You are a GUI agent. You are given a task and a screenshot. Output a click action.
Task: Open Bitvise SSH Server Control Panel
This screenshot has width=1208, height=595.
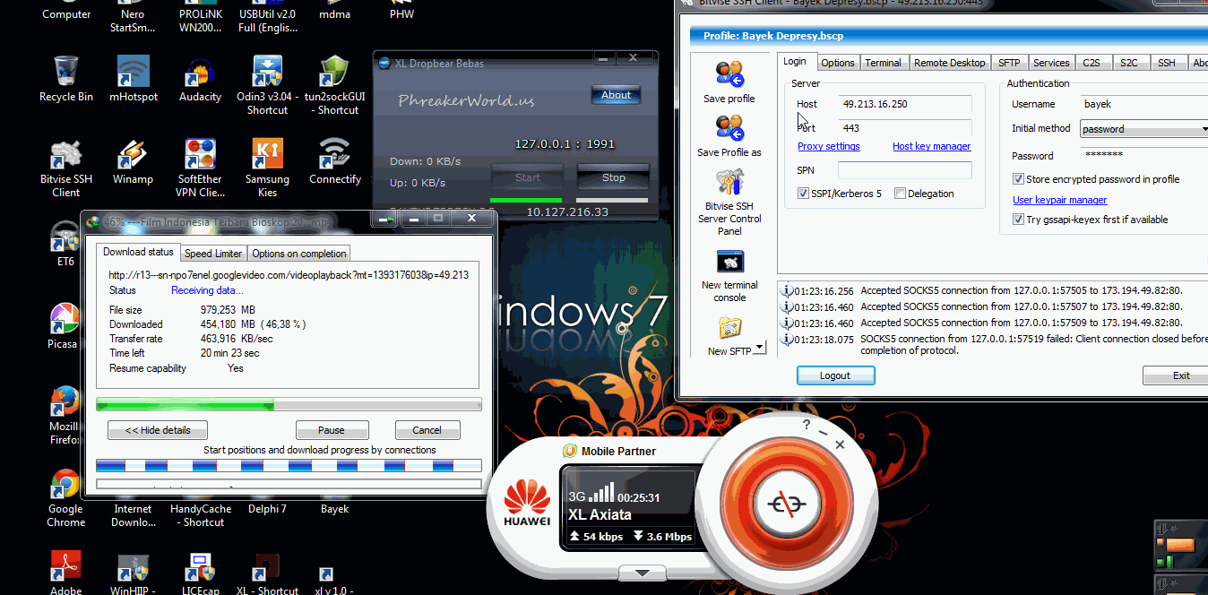point(729,203)
